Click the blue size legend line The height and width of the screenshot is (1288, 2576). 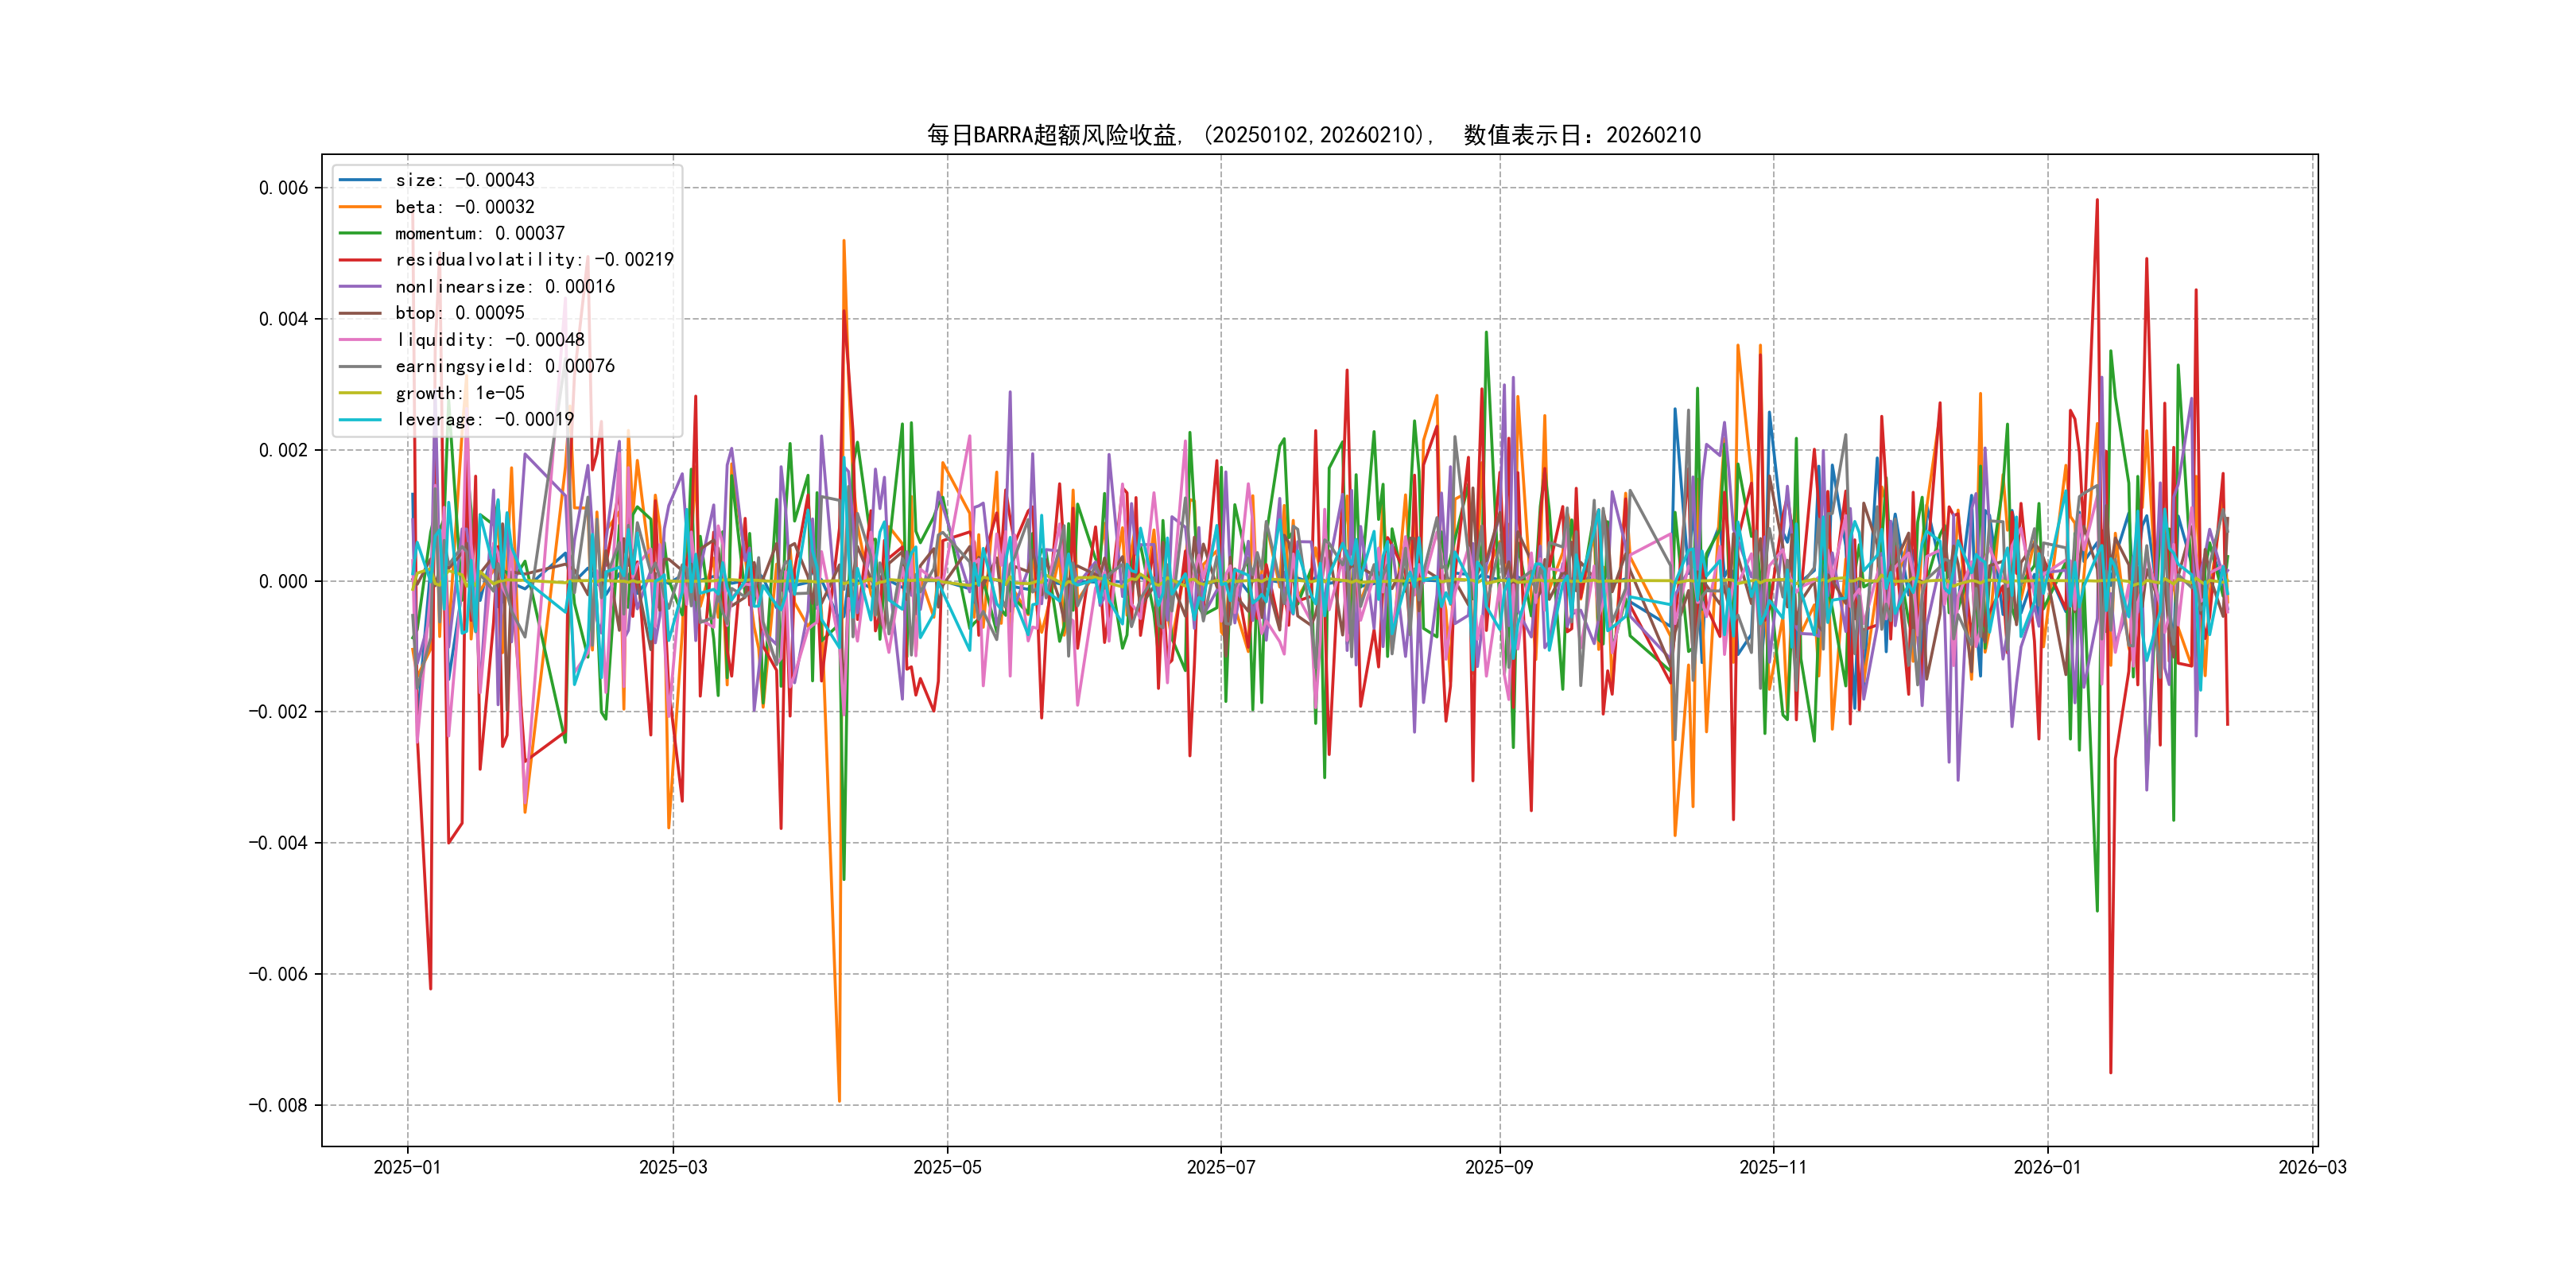[x=360, y=180]
